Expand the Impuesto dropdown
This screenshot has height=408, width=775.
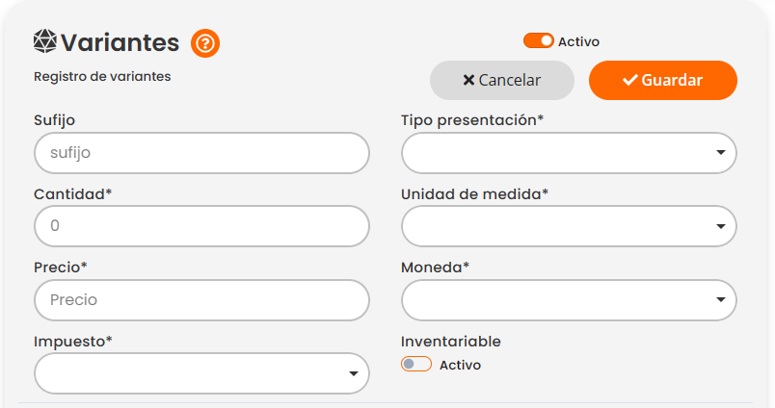click(201, 373)
